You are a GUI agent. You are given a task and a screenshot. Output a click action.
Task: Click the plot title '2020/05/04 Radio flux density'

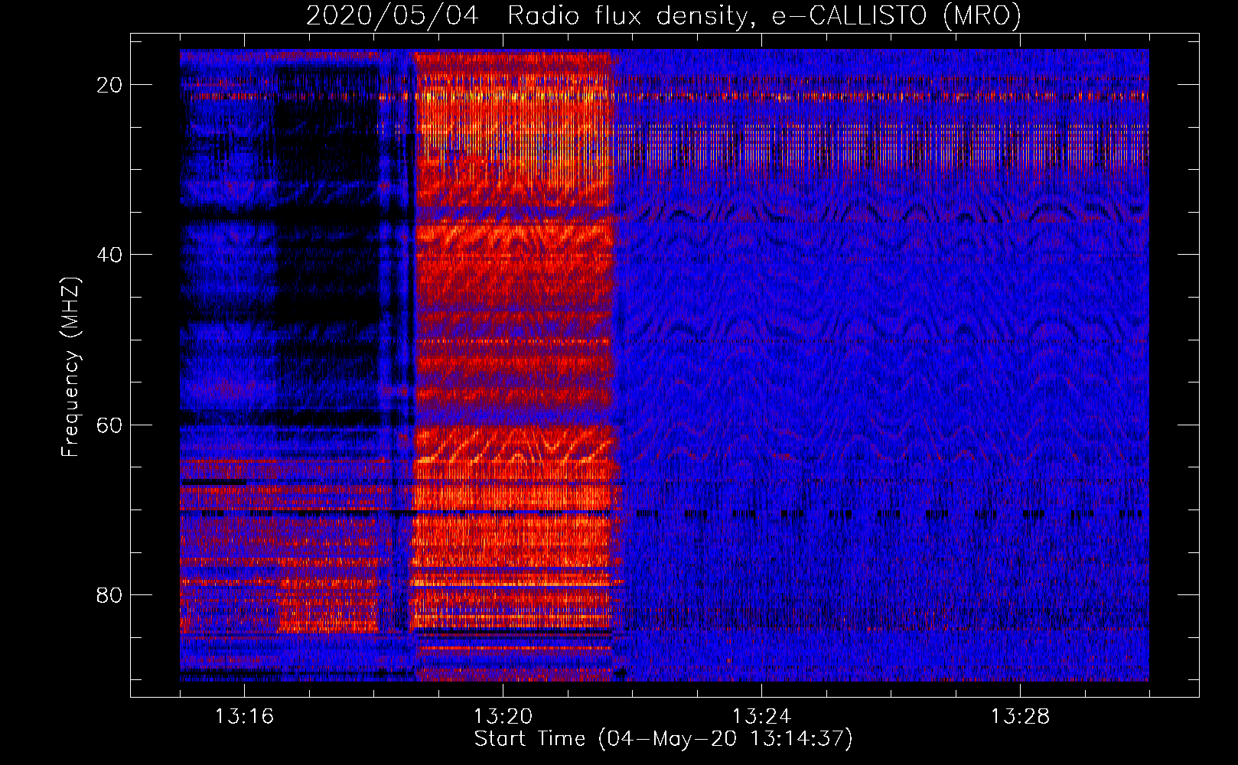click(664, 16)
